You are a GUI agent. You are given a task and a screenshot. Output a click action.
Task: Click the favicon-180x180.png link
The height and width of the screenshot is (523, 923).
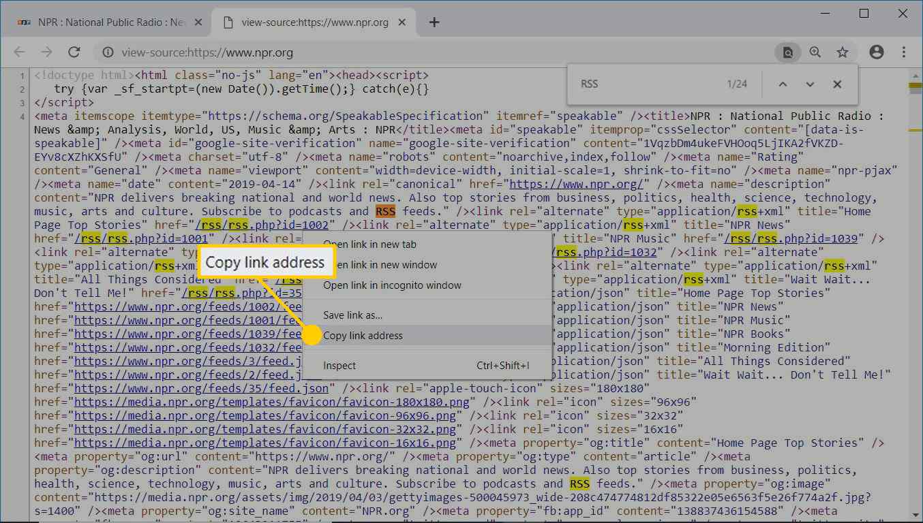coord(271,402)
